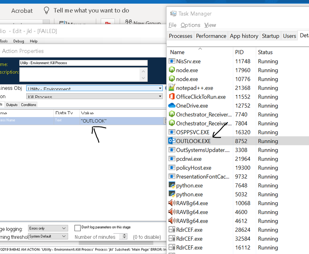Select the policyHost.exe process name
The image size is (309, 254).
tap(194, 168)
